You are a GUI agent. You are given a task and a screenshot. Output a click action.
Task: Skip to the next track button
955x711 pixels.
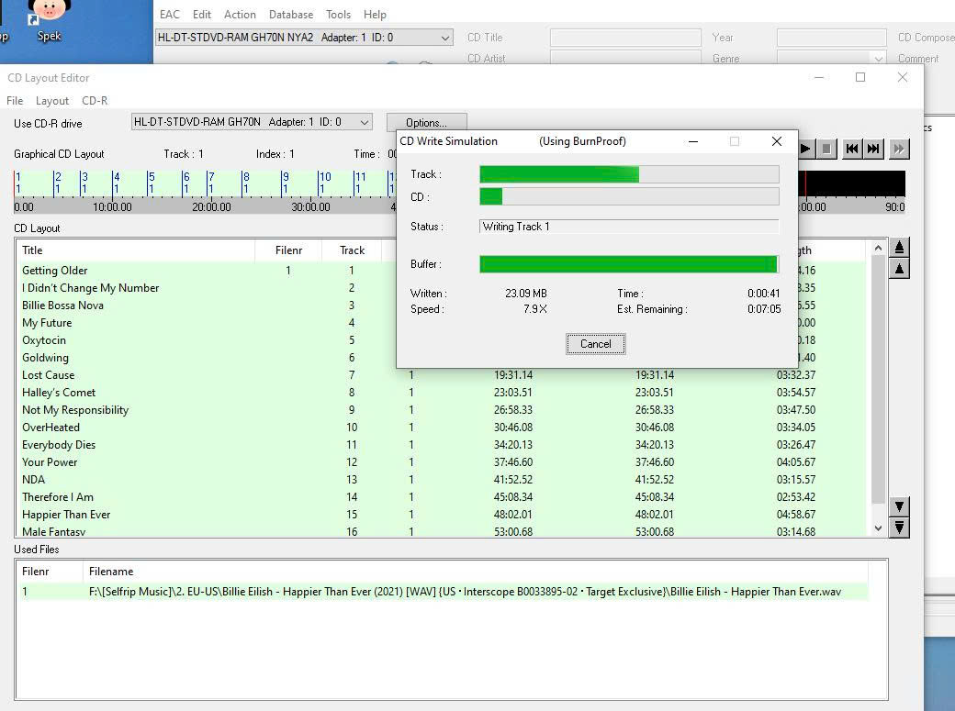[873, 149]
